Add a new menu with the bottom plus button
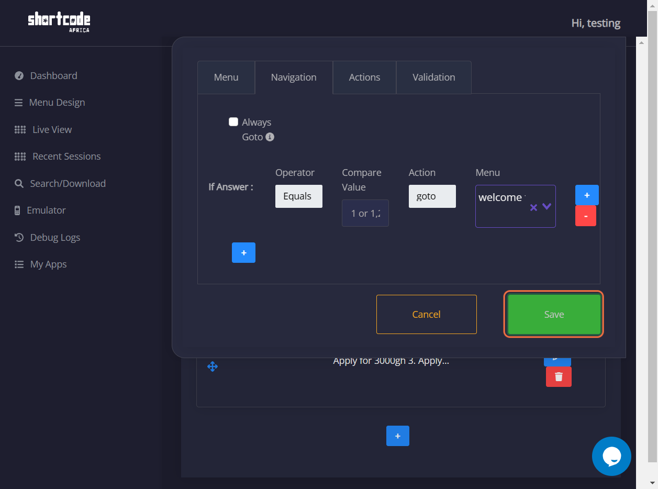 pos(398,436)
